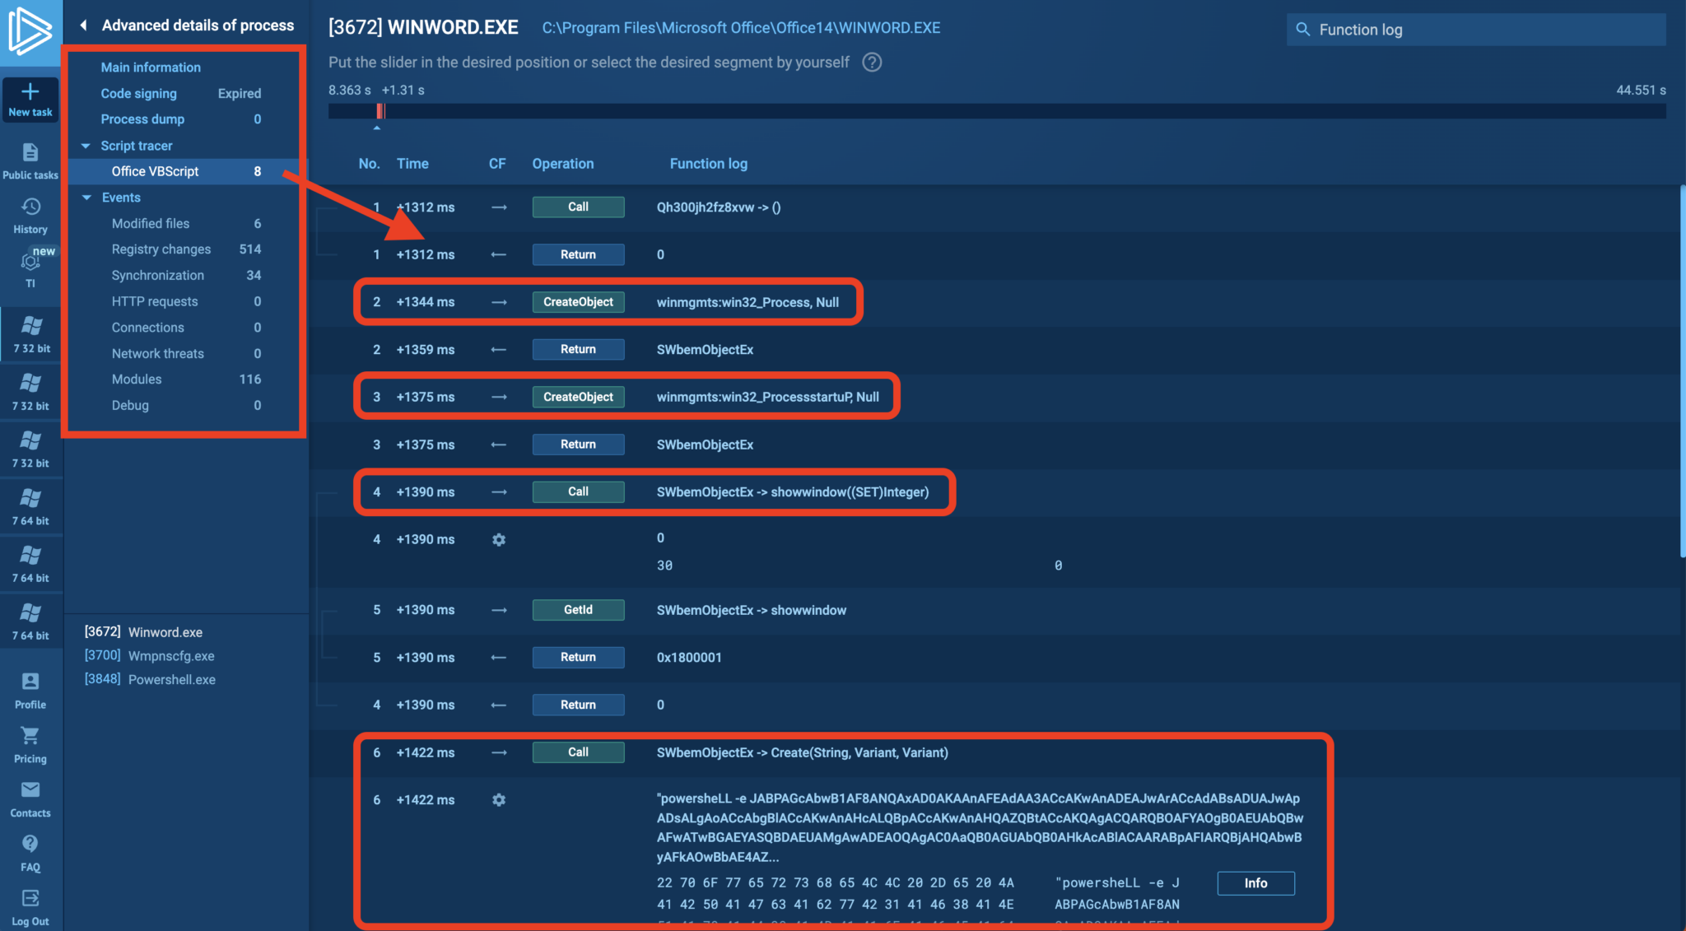Collapse the Events tree section
The width and height of the screenshot is (1686, 931).
86,198
